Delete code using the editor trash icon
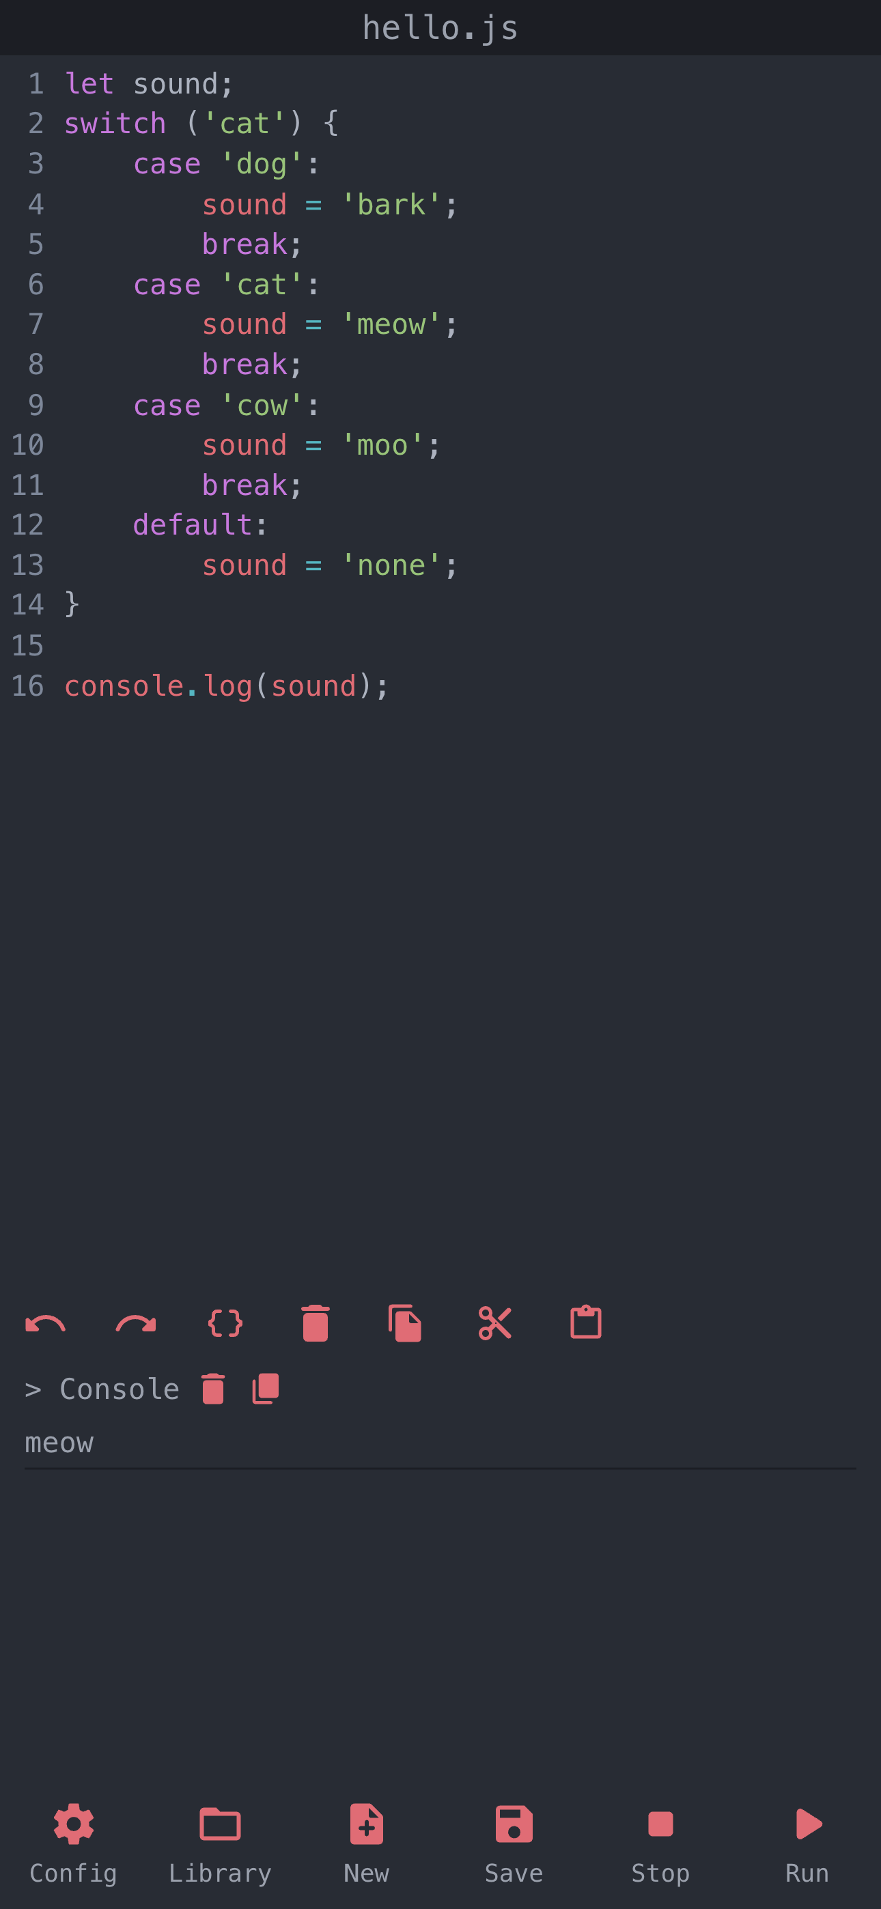This screenshot has width=881, height=1909. coord(315,1324)
